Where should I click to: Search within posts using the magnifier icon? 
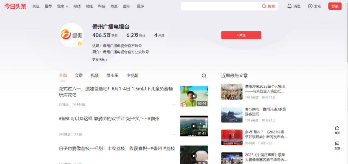[x=204, y=76]
